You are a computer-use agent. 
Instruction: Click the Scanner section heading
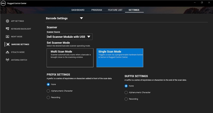[52, 27]
